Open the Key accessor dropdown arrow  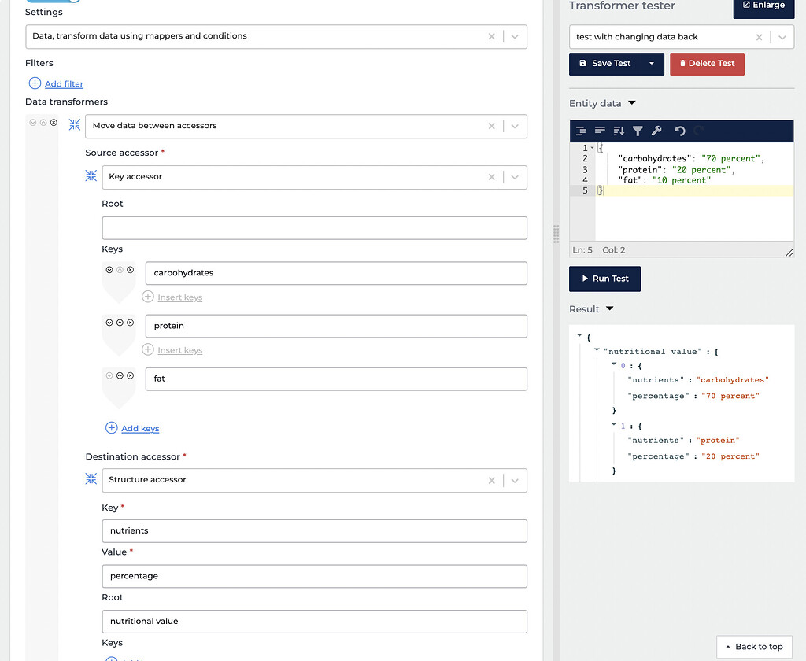click(515, 177)
